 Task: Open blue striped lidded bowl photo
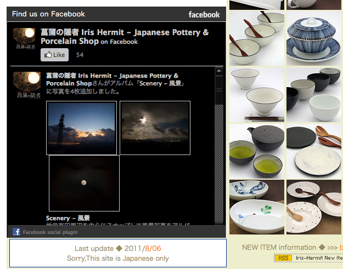(314, 38)
